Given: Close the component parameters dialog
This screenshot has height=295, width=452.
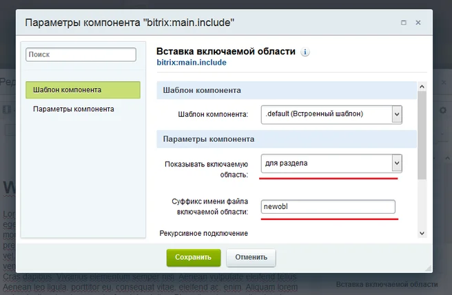Looking at the screenshot, I should pos(418,23).
